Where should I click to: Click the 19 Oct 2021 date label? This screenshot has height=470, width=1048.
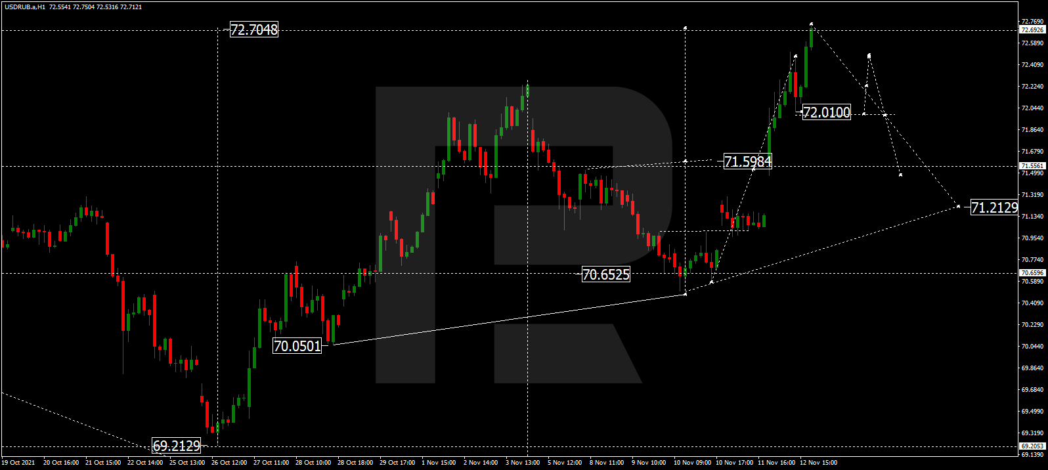point(18,463)
